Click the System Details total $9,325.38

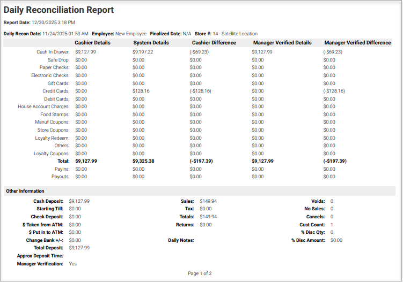143,161
